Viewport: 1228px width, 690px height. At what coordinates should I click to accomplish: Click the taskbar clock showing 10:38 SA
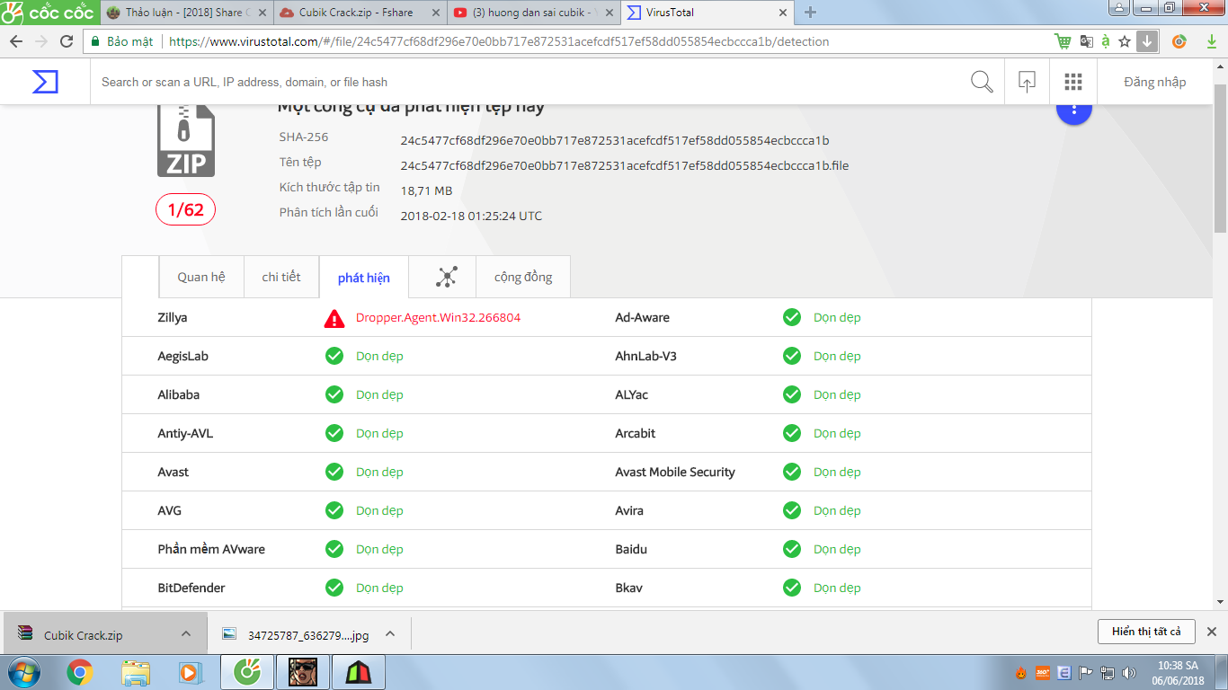point(1179,673)
